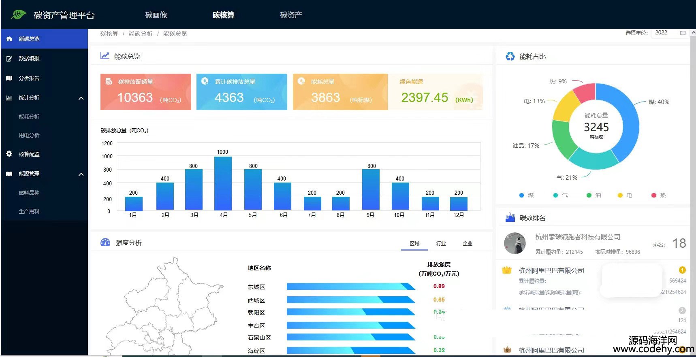Screen dimensions: 696x357
Task: Toggle the 气 legend item in donut chart
Action: [x=561, y=195]
